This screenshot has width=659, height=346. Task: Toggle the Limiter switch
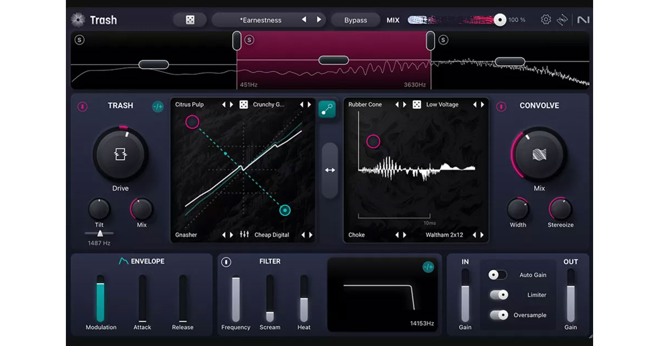[499, 294]
